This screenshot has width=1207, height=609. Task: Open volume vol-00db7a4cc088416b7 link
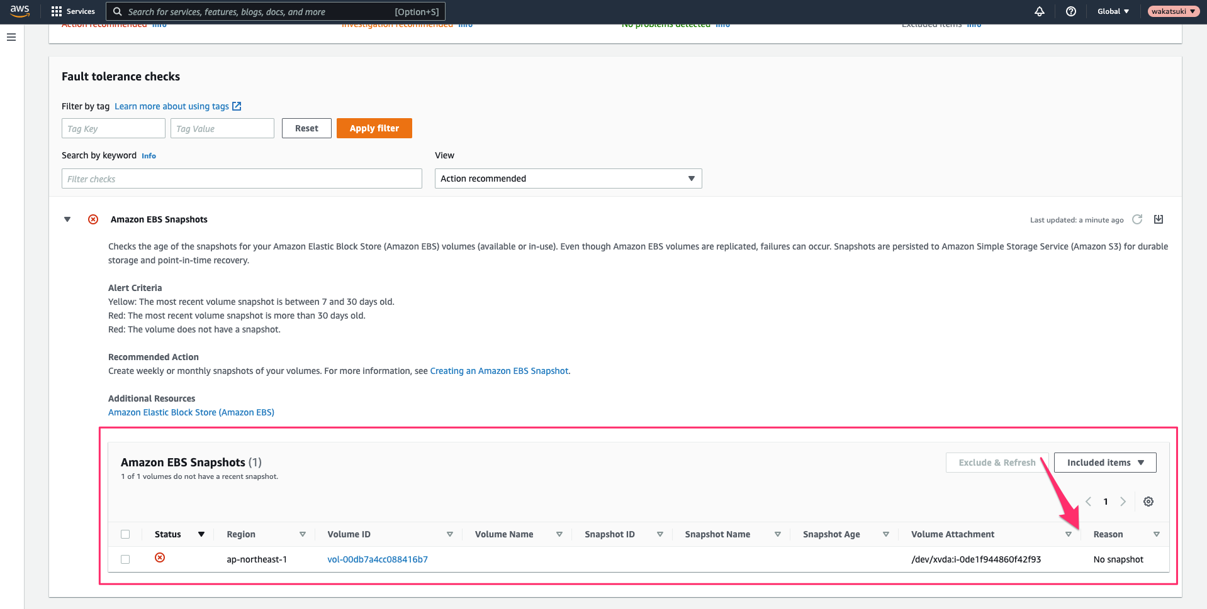[378, 559]
